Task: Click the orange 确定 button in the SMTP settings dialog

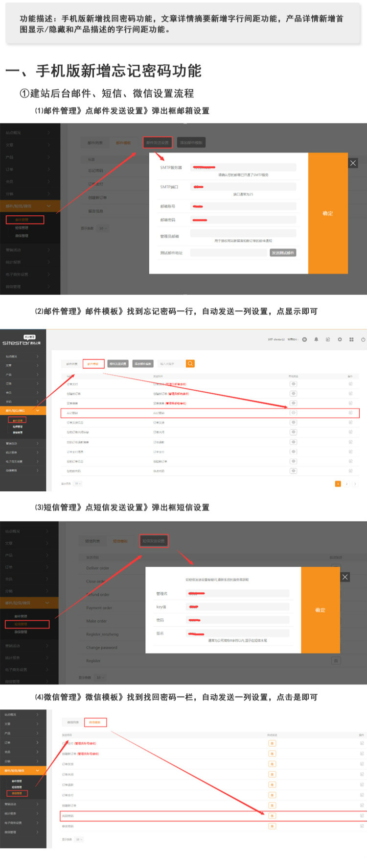Action: point(328,213)
